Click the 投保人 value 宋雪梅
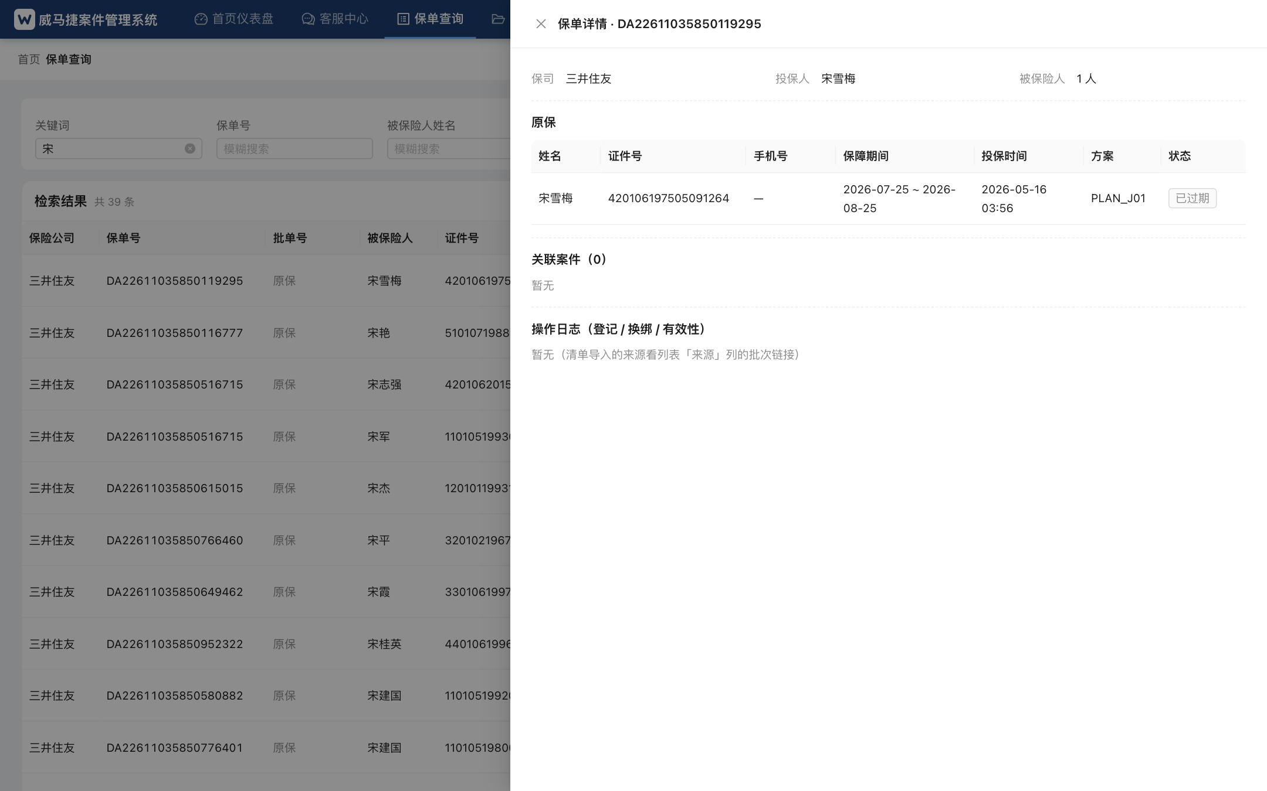1267x791 pixels. click(838, 79)
